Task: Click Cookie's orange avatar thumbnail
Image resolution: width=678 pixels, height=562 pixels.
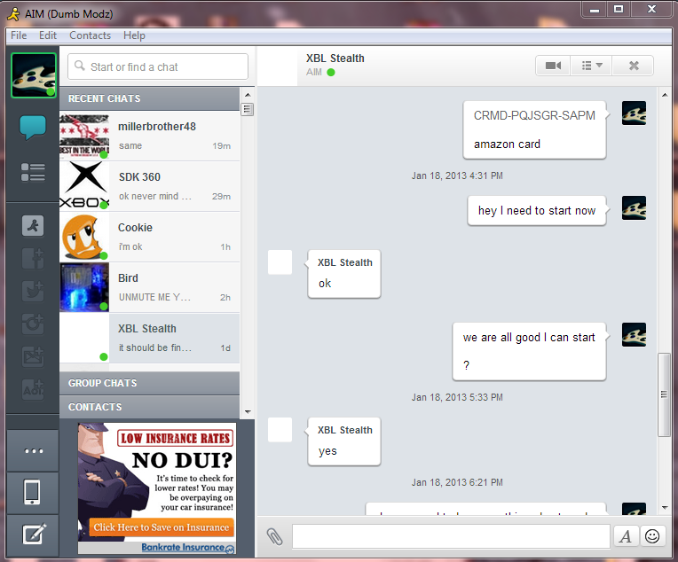Action: point(84,237)
